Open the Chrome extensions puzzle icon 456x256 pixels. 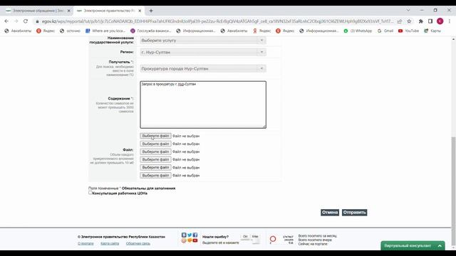coord(421,21)
